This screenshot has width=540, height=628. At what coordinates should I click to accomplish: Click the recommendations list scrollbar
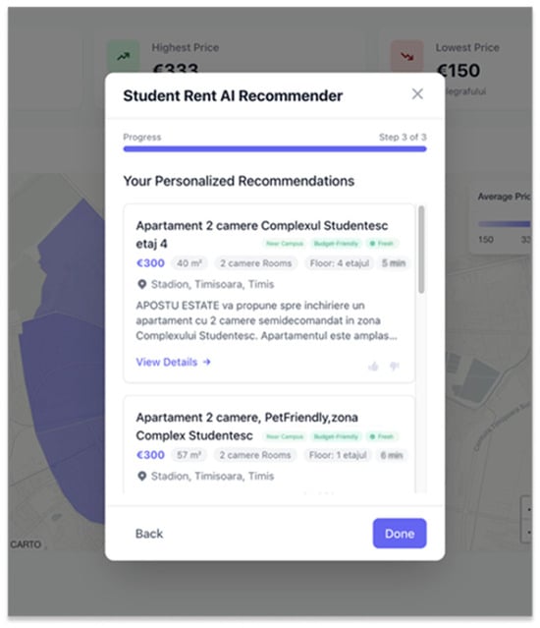click(x=421, y=250)
